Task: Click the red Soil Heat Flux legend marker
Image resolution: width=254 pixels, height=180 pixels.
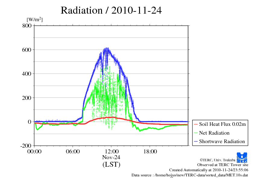Action: 196,124
